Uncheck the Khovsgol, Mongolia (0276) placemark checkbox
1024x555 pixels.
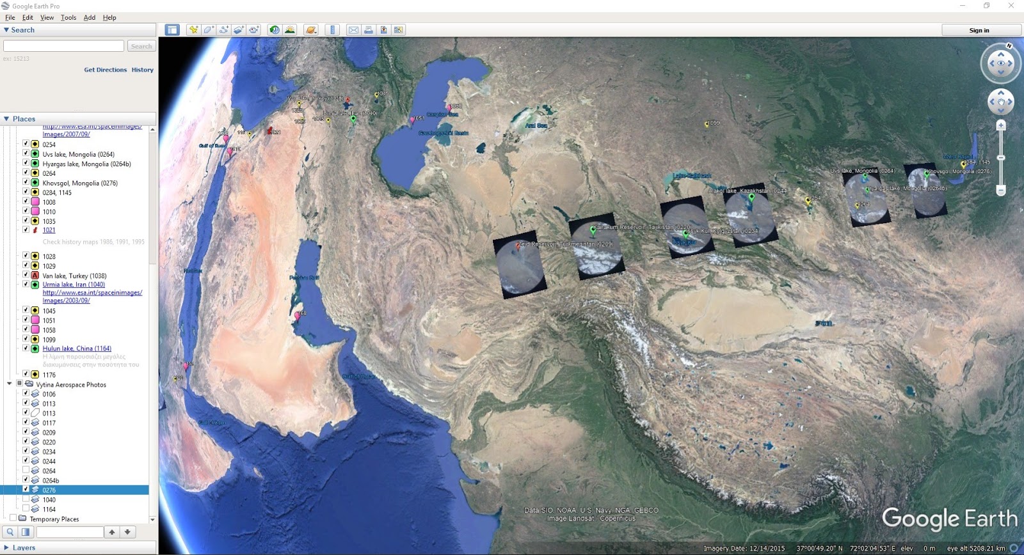click(x=26, y=182)
